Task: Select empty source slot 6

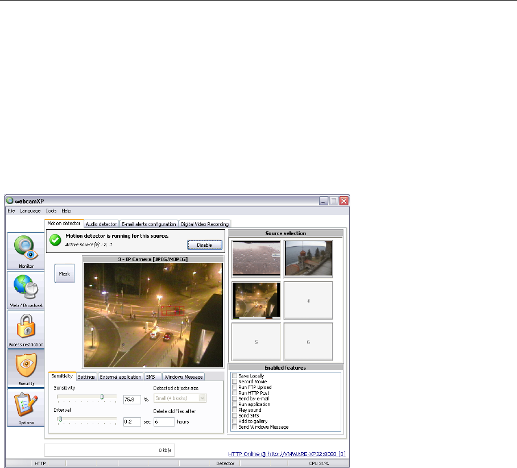Action: coord(308,342)
